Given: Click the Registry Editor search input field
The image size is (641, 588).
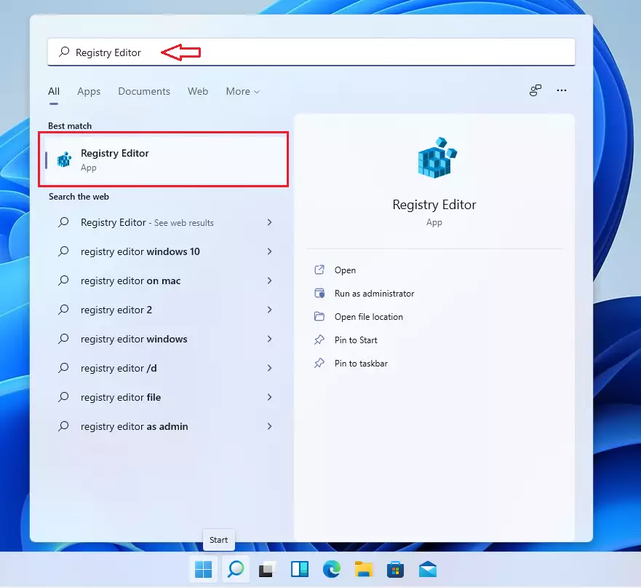Looking at the screenshot, I should [311, 52].
